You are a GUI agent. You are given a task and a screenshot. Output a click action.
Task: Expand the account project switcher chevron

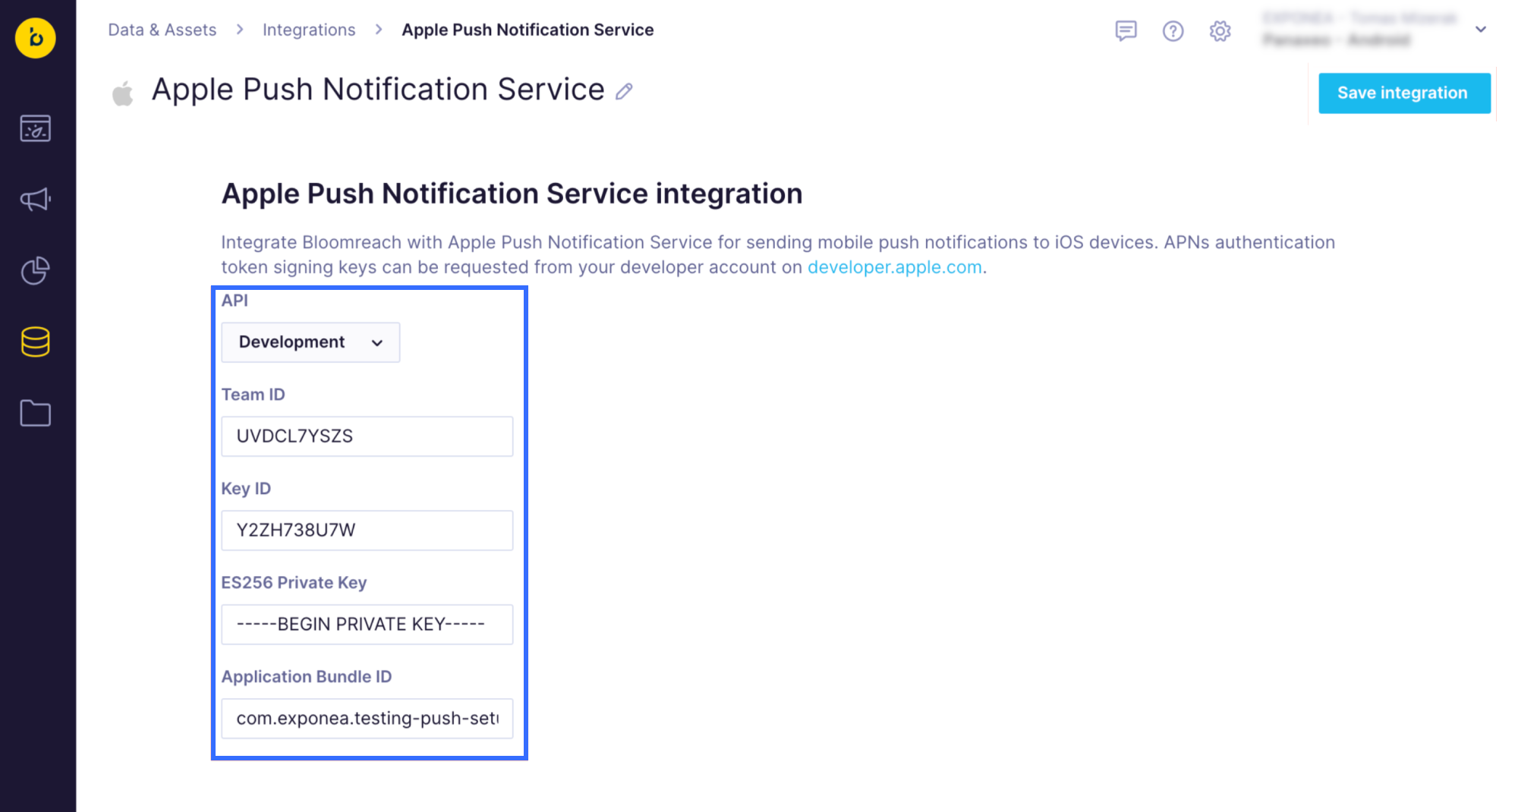(x=1480, y=30)
